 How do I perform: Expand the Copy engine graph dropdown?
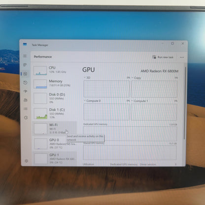132,78
